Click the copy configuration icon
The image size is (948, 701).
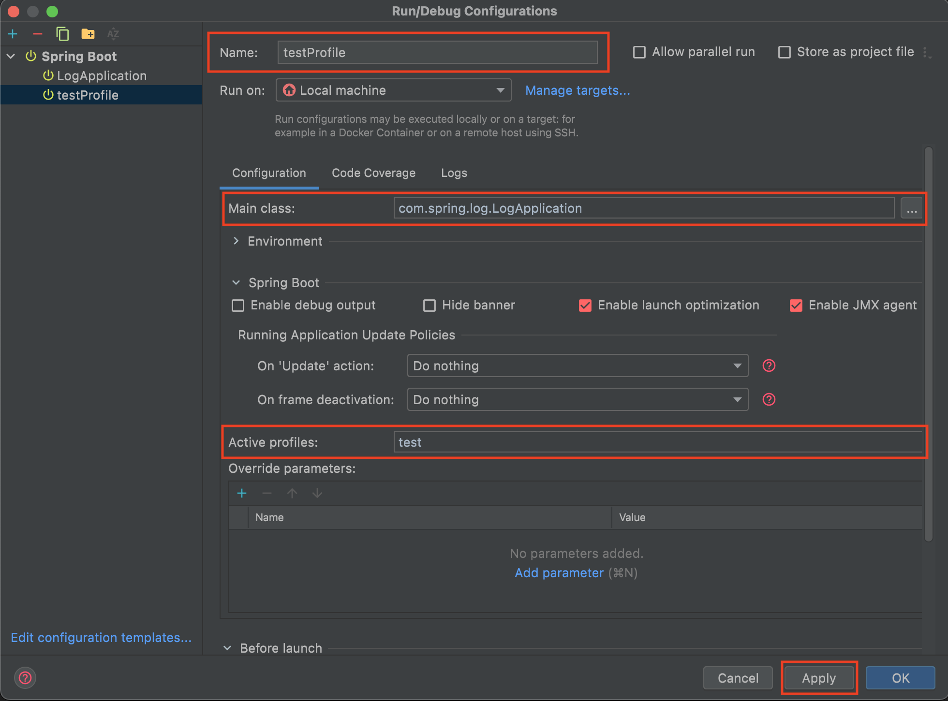click(x=62, y=34)
